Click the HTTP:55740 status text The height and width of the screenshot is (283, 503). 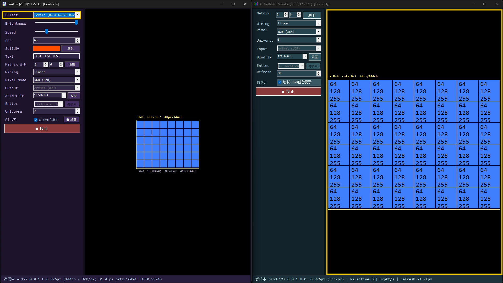(x=151, y=279)
